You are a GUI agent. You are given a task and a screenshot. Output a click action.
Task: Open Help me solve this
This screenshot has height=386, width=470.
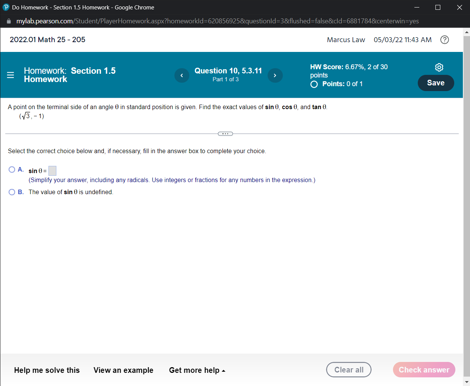47,370
